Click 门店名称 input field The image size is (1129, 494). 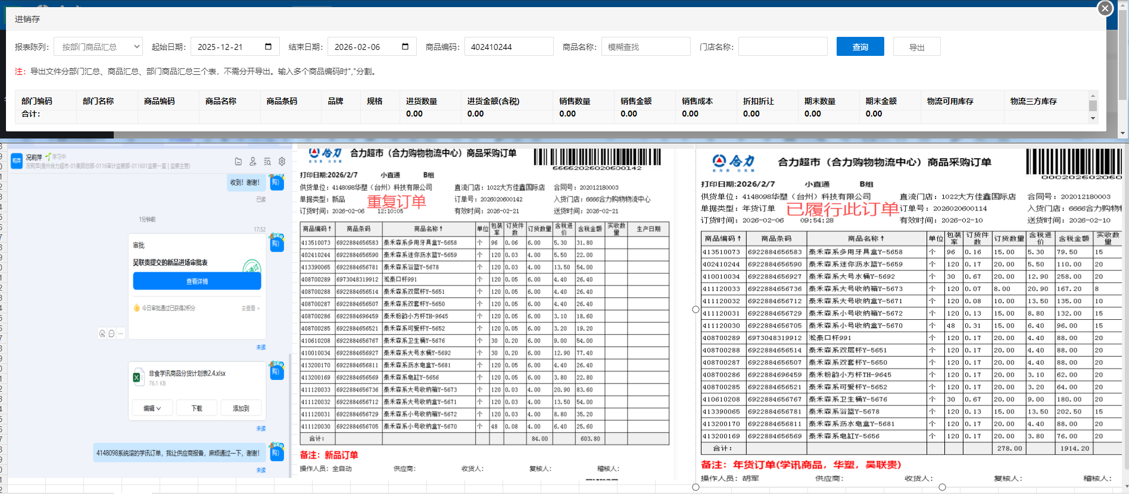782,47
